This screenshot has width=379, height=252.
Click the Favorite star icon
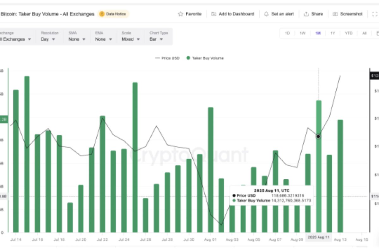[x=181, y=14]
